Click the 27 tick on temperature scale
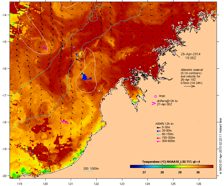 144,172
